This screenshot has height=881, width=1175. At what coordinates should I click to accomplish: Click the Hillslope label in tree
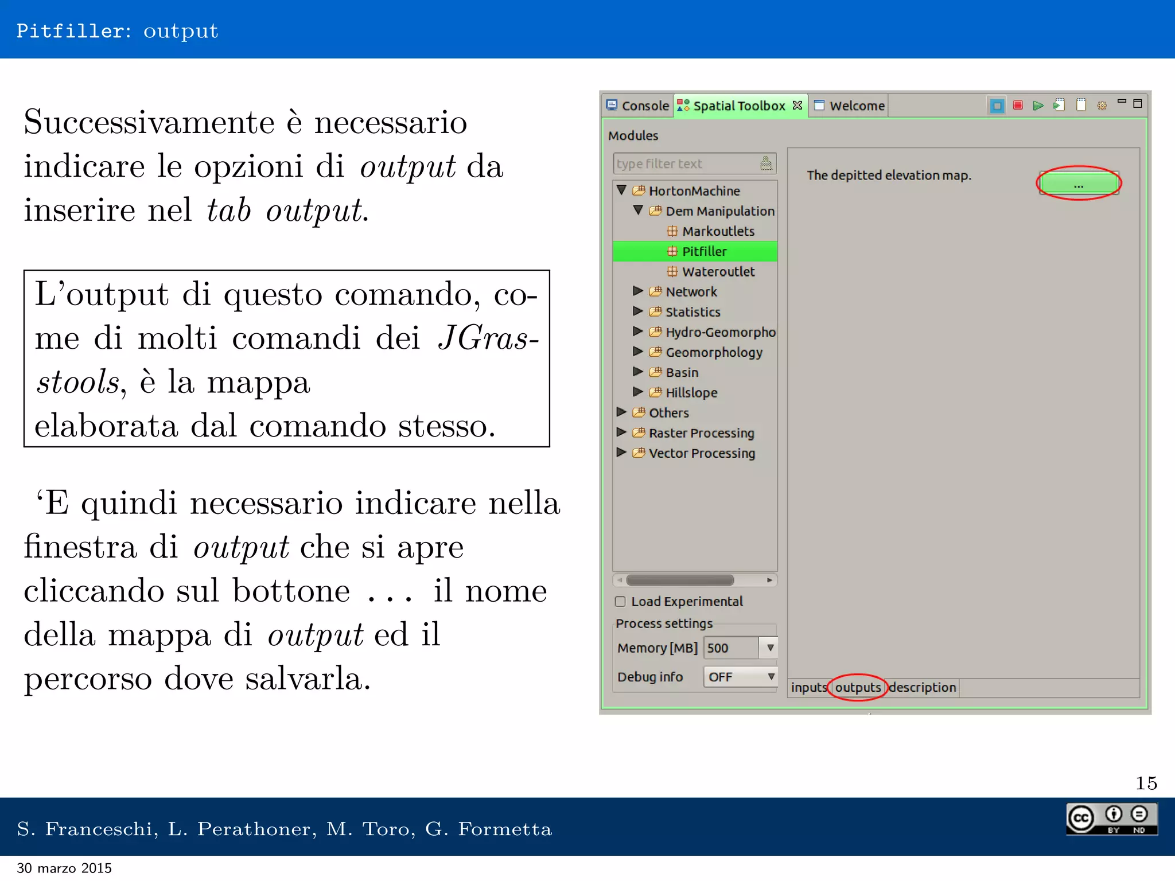point(691,393)
